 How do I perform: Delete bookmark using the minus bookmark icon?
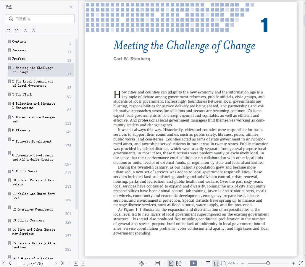click(x=34, y=30)
